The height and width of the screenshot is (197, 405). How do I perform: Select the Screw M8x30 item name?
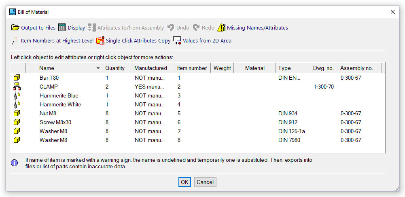tap(56, 122)
